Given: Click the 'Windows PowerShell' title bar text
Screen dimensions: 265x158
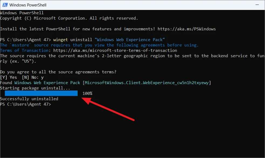Looking at the screenshot, I should click(x=28, y=5).
